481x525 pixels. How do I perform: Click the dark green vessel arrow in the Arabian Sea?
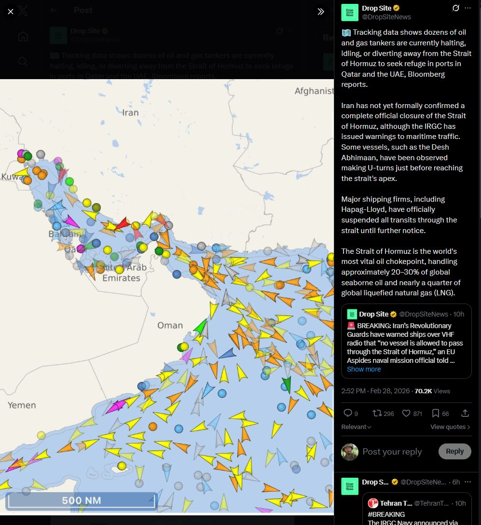coord(287,385)
